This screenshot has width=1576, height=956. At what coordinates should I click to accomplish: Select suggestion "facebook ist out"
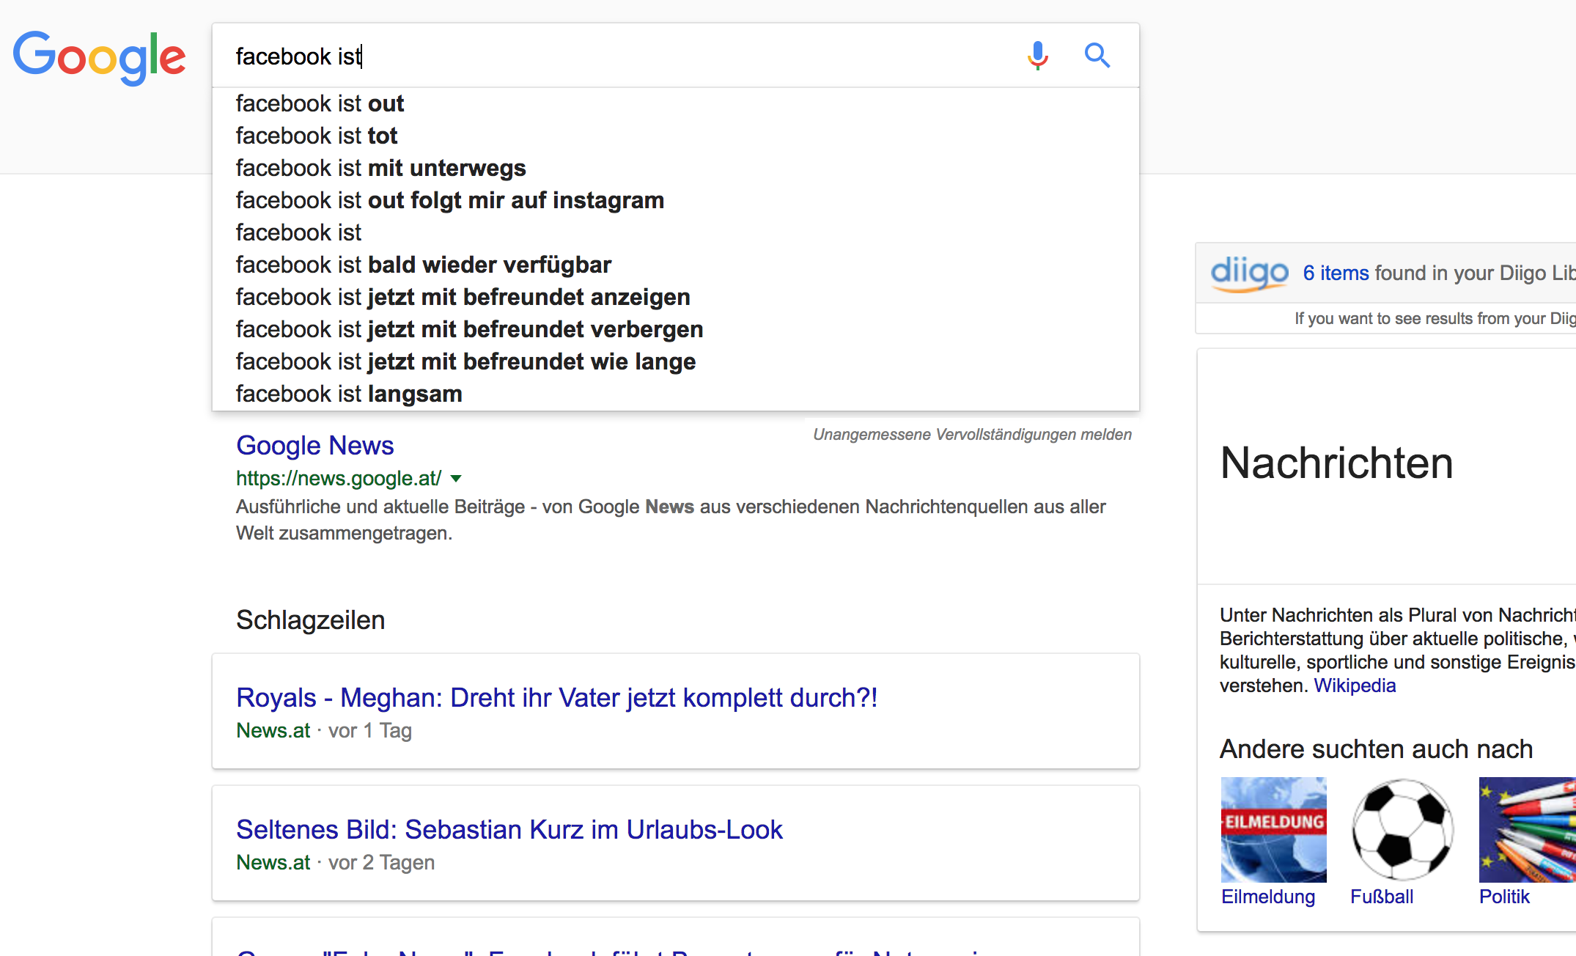(320, 103)
